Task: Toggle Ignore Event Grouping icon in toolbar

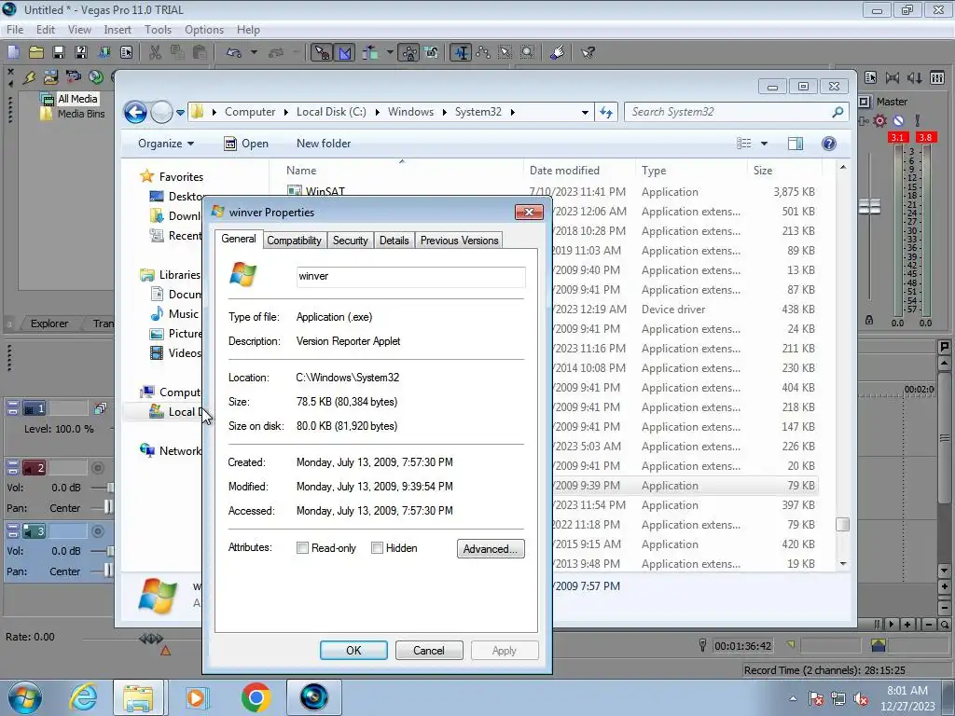Action: (x=432, y=52)
